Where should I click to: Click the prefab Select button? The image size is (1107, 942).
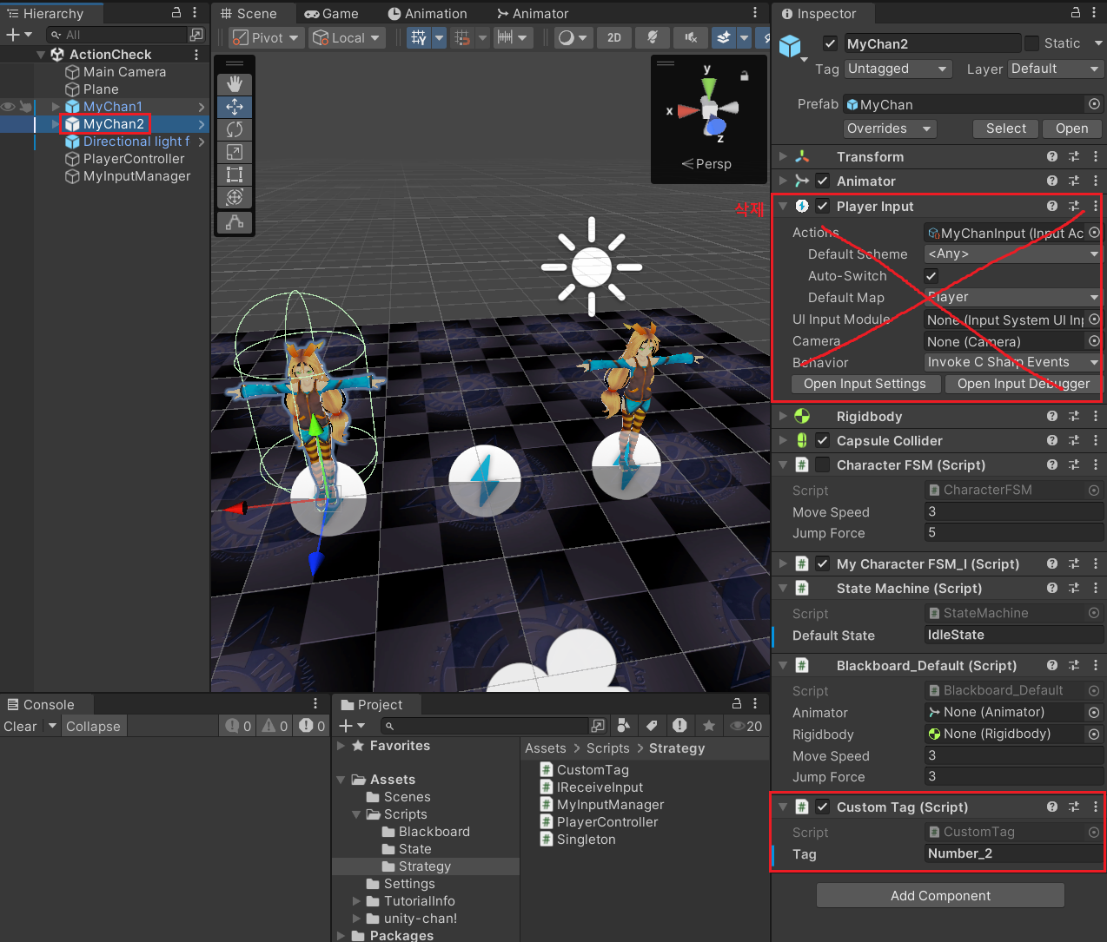click(1006, 128)
